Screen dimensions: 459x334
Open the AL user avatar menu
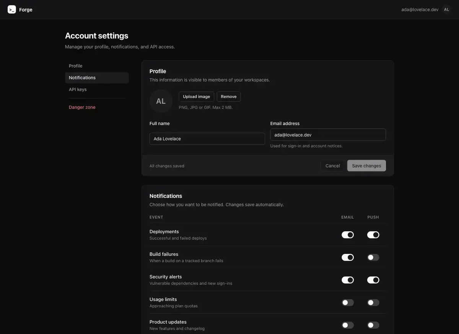click(x=446, y=10)
